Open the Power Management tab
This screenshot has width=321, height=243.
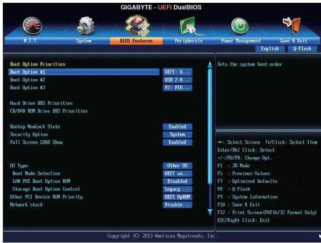coord(241,41)
